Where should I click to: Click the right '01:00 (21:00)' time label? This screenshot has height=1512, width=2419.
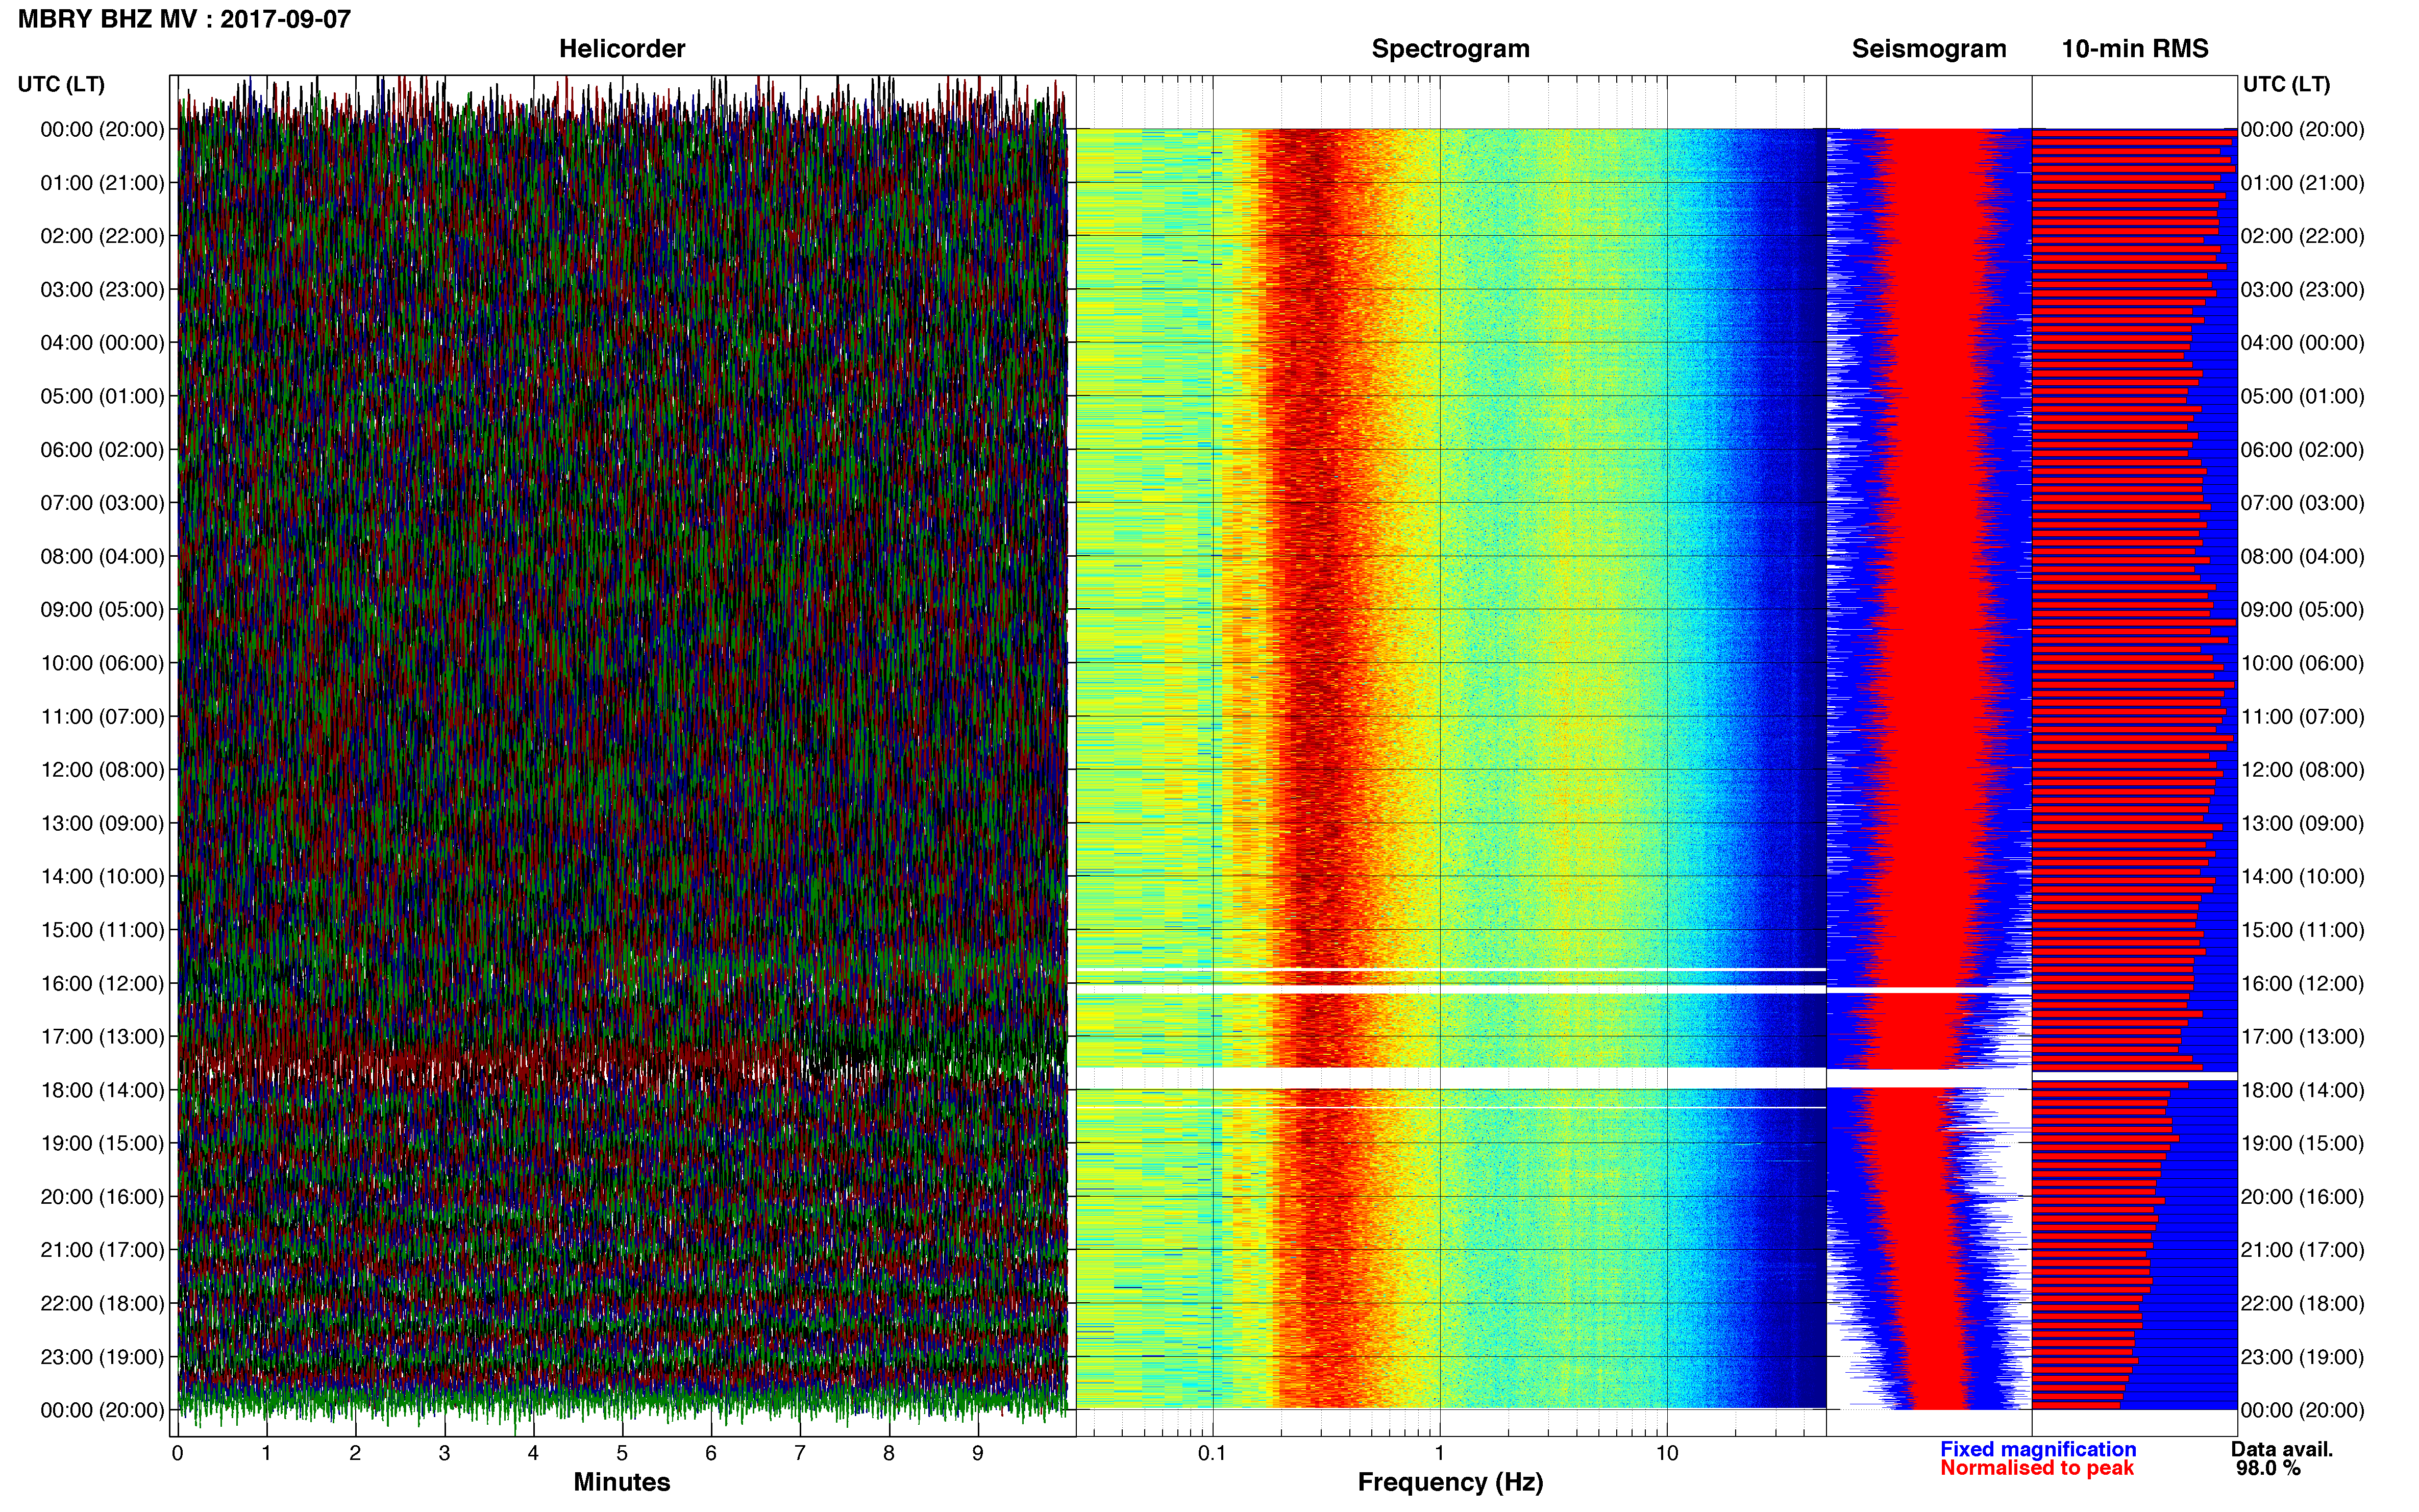tap(2303, 183)
